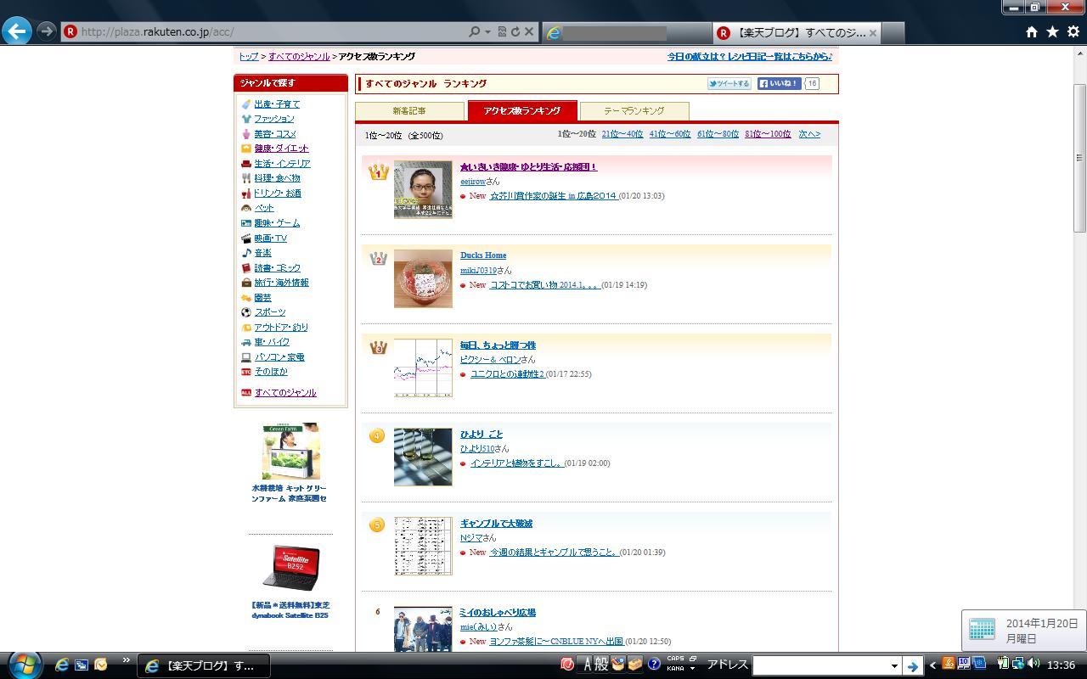The height and width of the screenshot is (679, 1087).
Task: Open the browser Home page icon
Action: tap(1031, 31)
